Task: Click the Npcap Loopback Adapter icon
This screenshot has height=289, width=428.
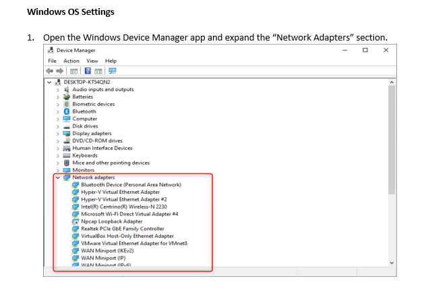Action: [x=75, y=221]
